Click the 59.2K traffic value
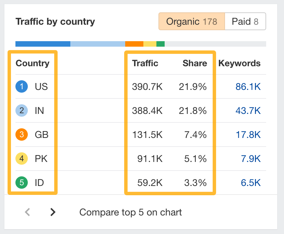The width and height of the screenshot is (284, 234). click(150, 183)
